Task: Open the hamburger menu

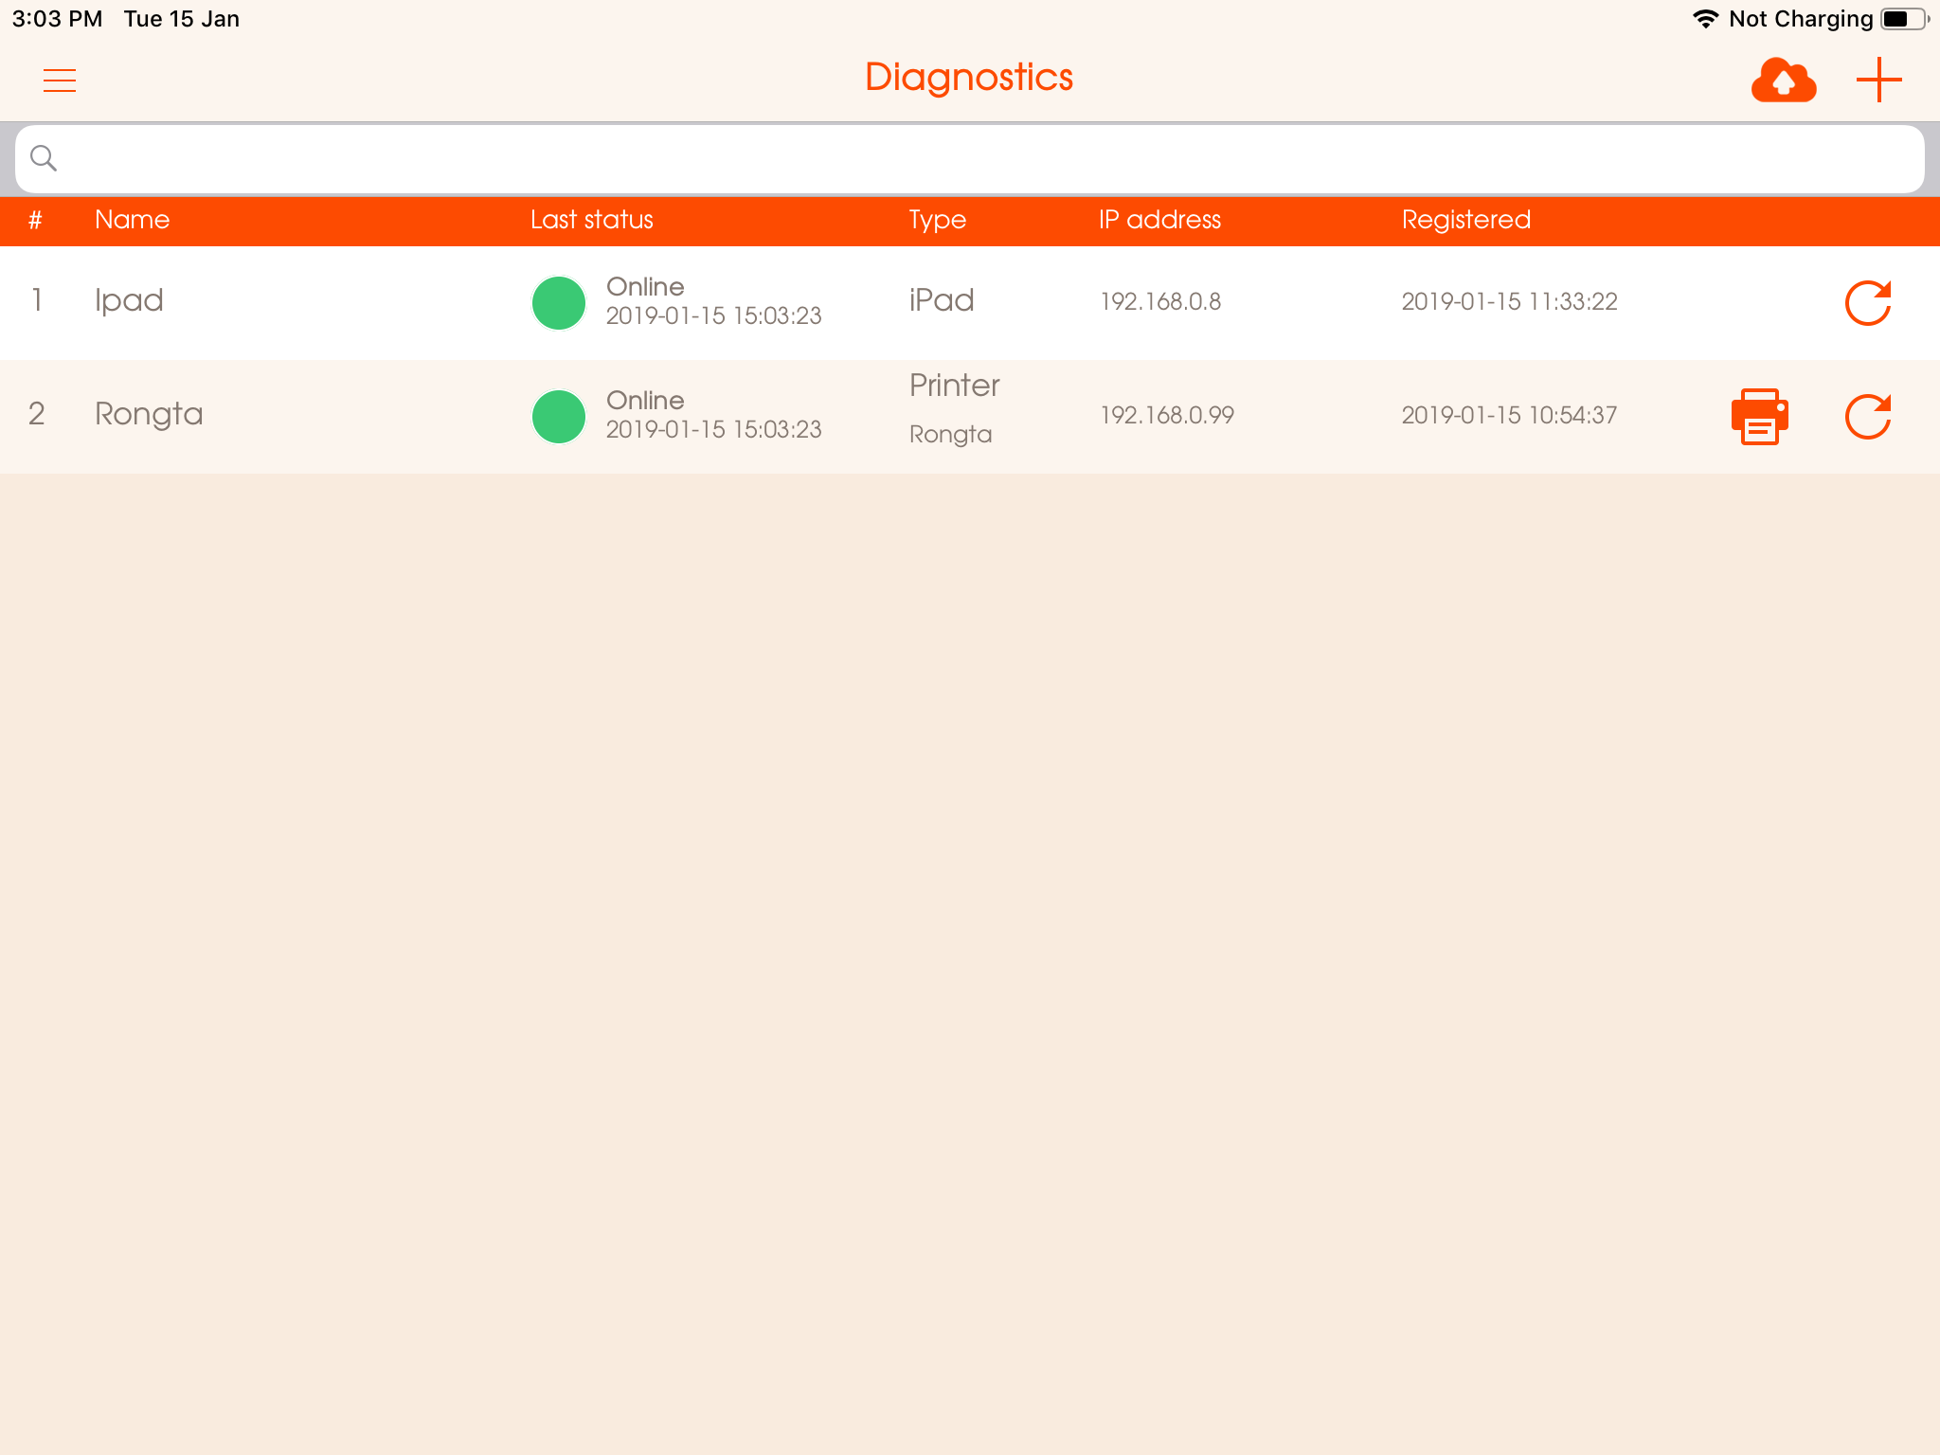Action: point(60,81)
